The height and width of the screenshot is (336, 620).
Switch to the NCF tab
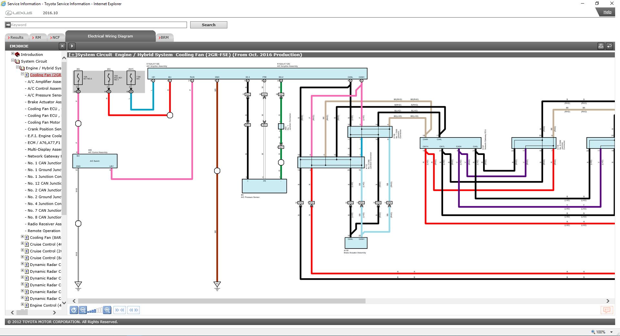(56, 37)
